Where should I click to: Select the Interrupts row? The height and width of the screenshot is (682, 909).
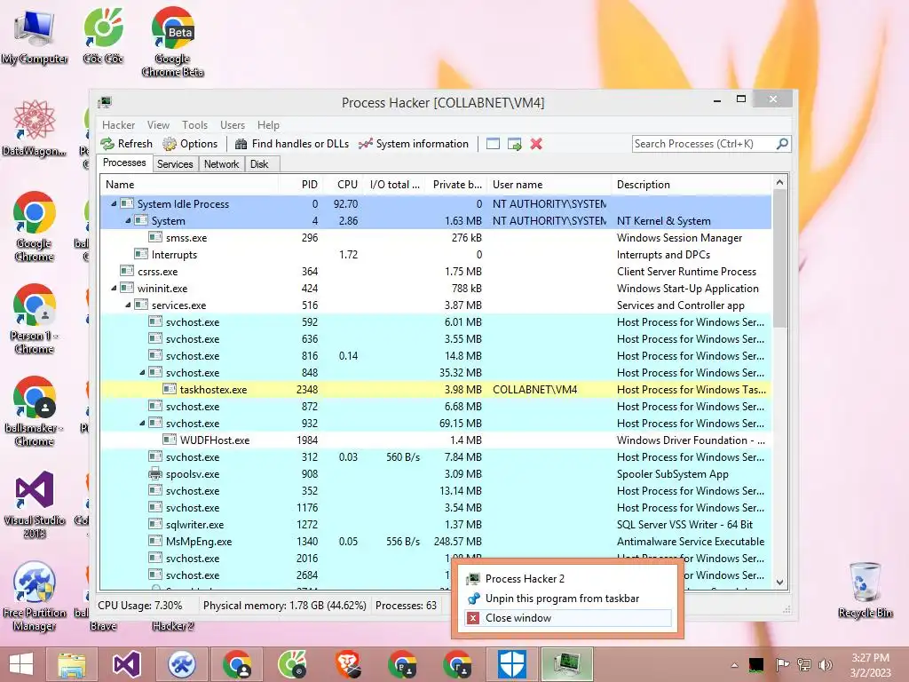(x=436, y=255)
